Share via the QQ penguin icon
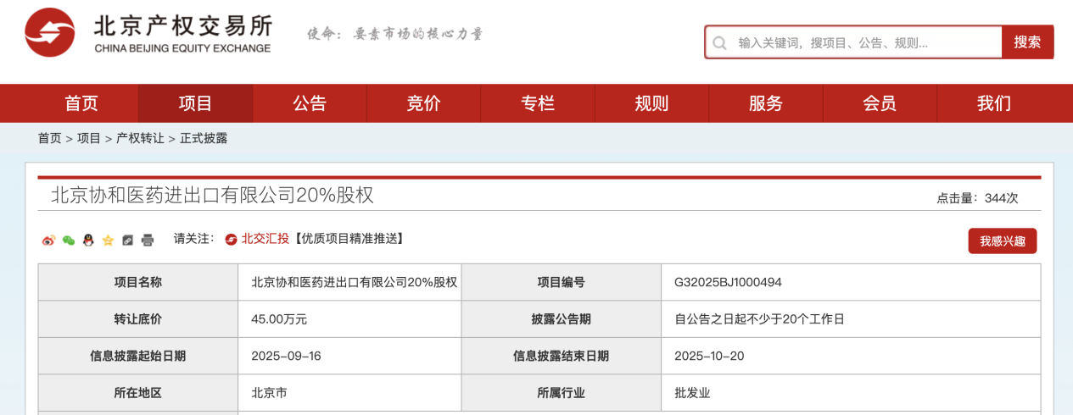The width and height of the screenshot is (1073, 415). tap(88, 241)
